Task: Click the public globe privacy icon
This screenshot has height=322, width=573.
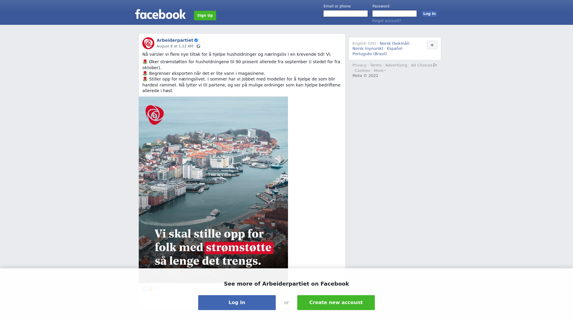Action: (x=198, y=46)
